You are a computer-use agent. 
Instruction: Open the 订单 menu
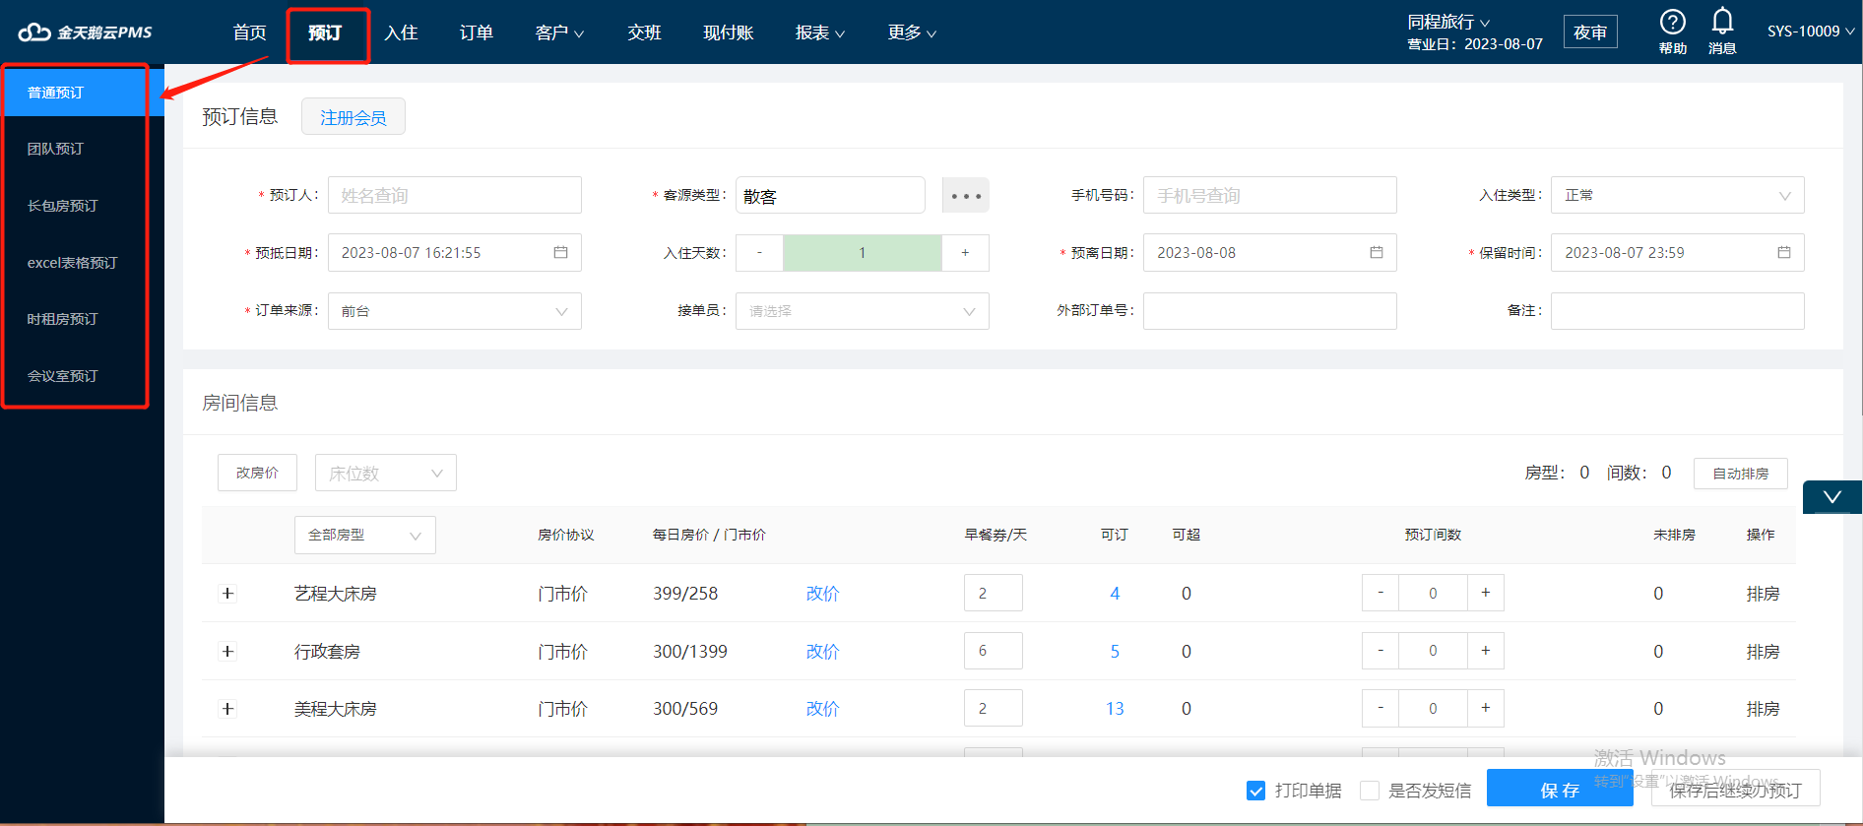(477, 32)
